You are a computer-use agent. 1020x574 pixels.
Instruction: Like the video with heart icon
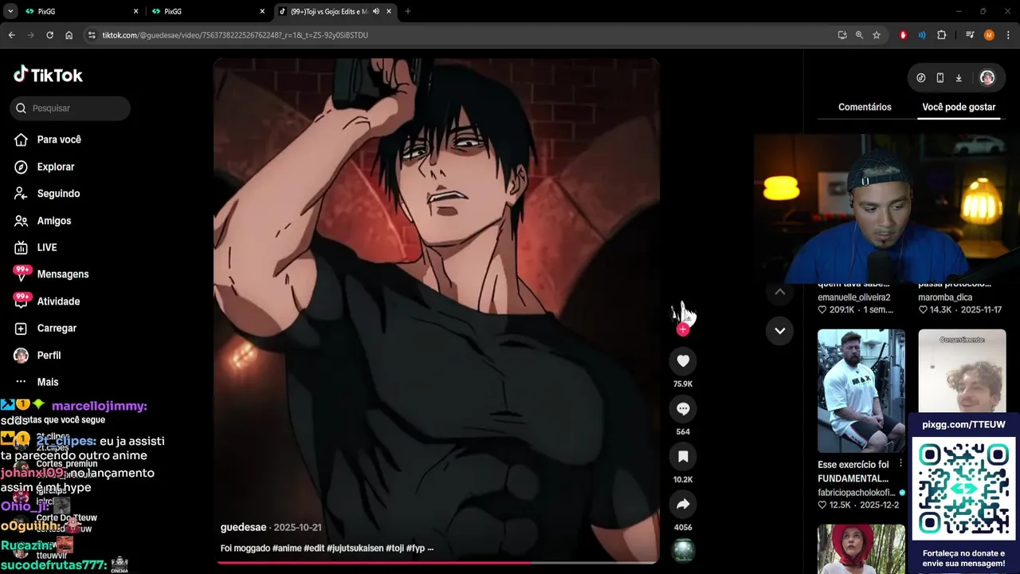click(x=683, y=361)
